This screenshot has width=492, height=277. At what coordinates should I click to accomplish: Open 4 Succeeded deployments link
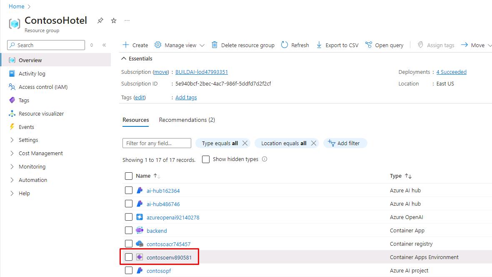click(x=451, y=72)
